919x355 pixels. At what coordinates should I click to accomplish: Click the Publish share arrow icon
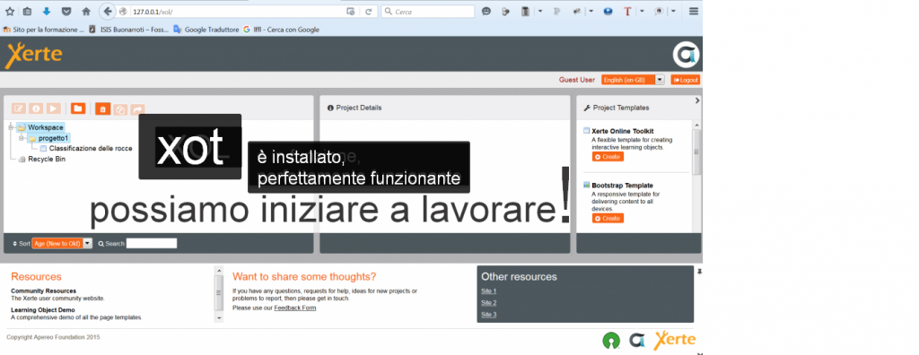tap(137, 109)
